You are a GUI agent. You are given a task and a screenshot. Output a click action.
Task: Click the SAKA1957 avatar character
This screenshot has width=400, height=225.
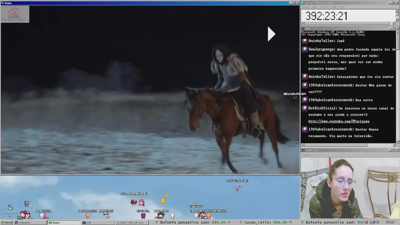click(x=106, y=215)
